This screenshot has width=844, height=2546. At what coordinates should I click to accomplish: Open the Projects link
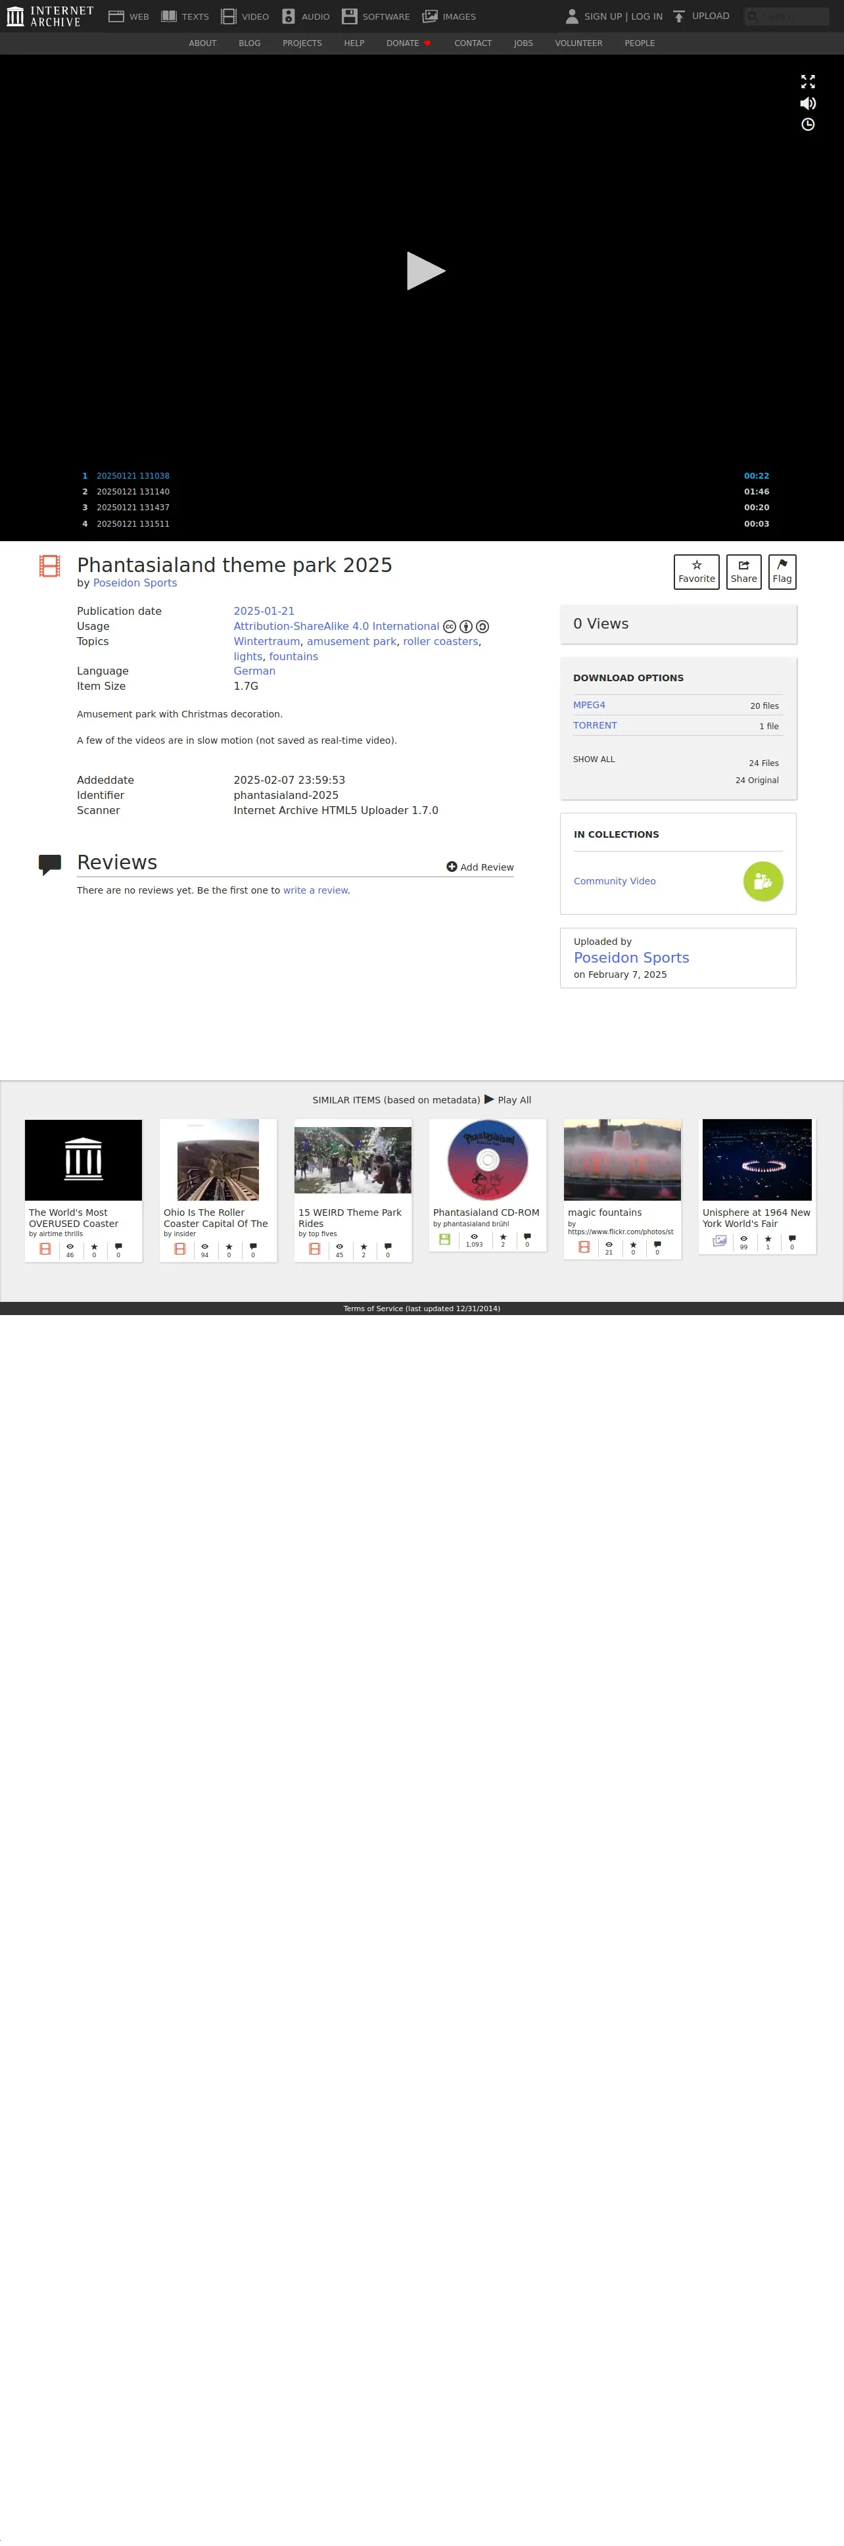click(x=302, y=43)
